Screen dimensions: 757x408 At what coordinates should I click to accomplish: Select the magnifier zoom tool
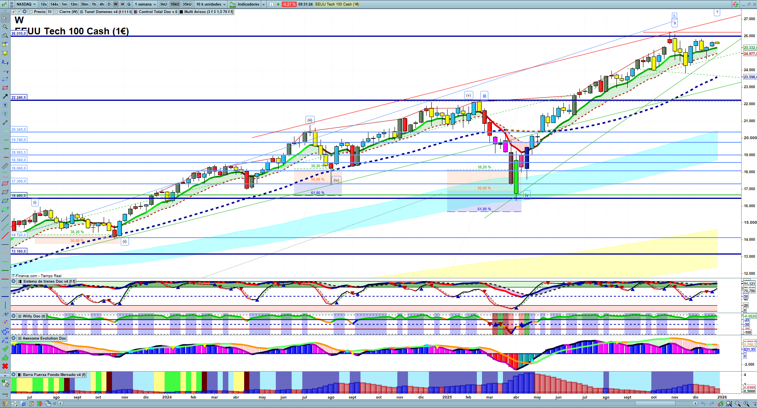tap(5, 27)
